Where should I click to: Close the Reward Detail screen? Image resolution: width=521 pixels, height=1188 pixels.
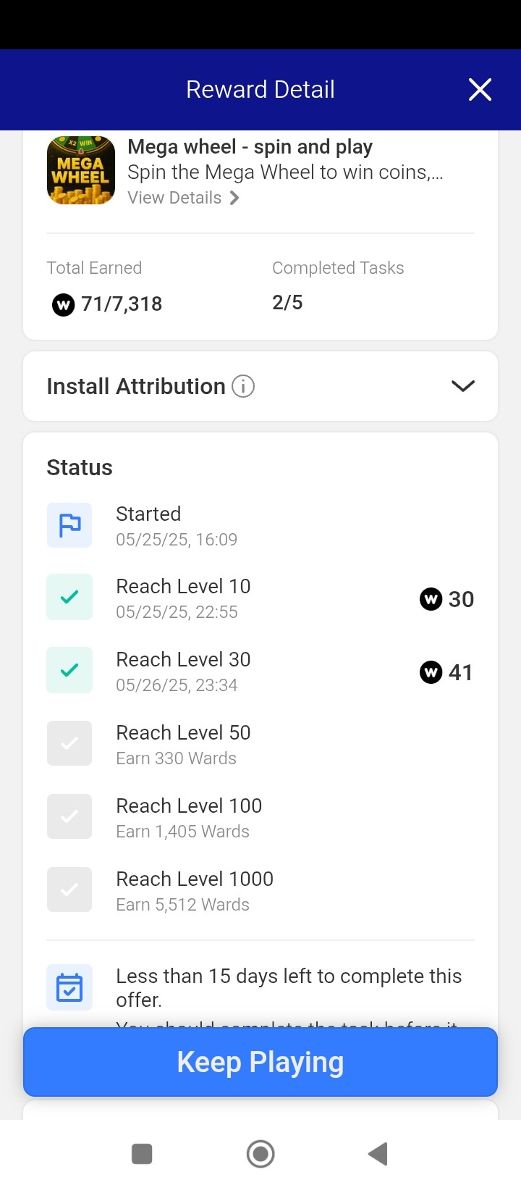coord(480,90)
